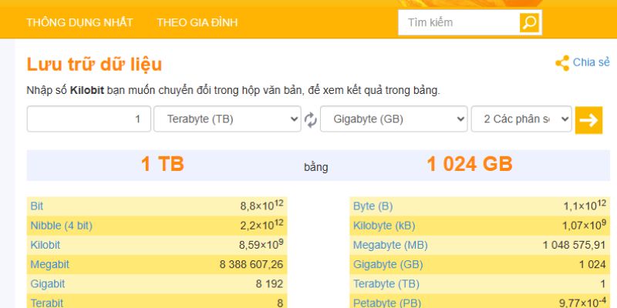Screen dimensions: 617x308
Task: Select the Kilobyte (kB) link
Action: point(383,226)
